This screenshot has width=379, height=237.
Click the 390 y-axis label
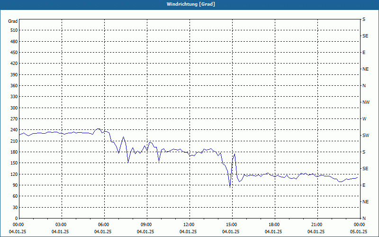14,74
